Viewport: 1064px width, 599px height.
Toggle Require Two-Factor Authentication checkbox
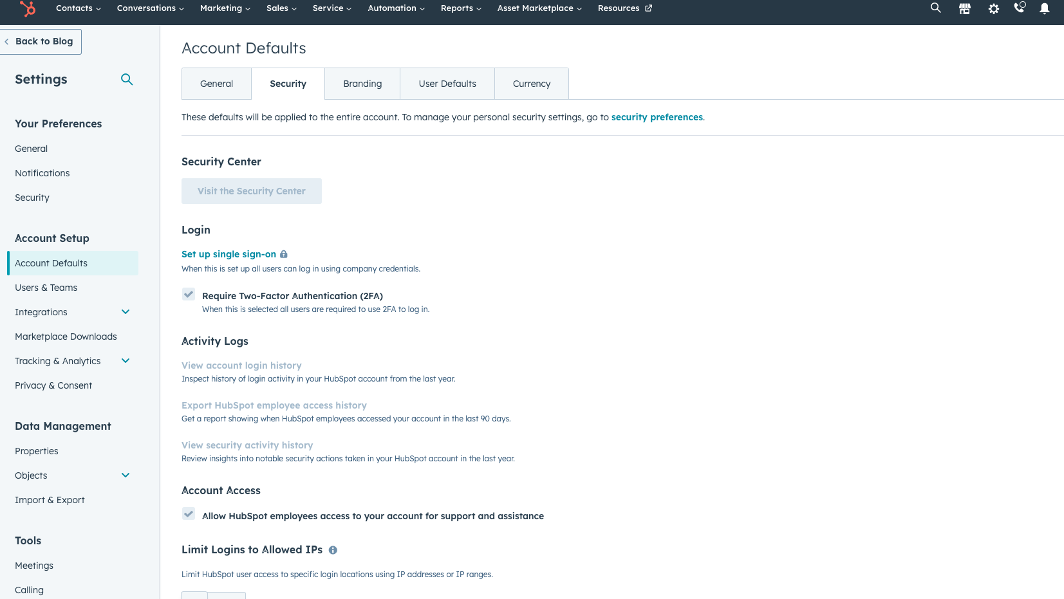pos(189,294)
